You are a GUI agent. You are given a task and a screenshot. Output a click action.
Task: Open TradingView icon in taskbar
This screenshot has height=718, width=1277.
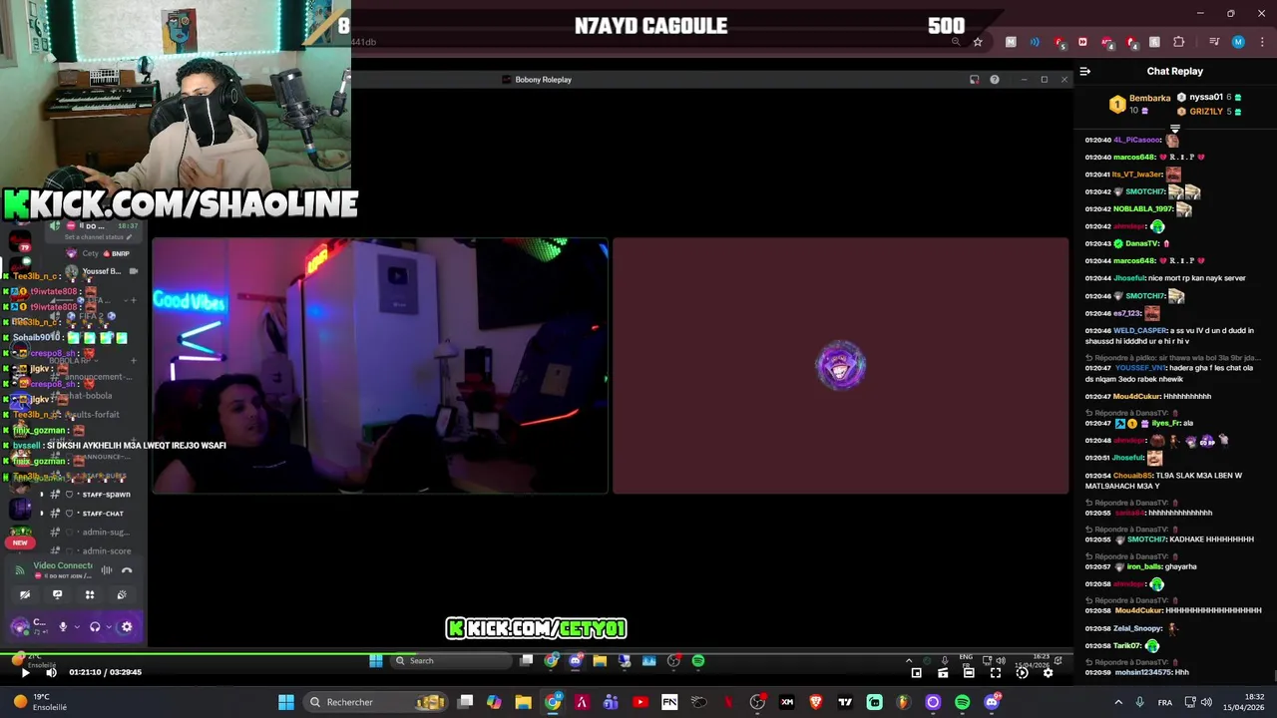click(x=845, y=702)
